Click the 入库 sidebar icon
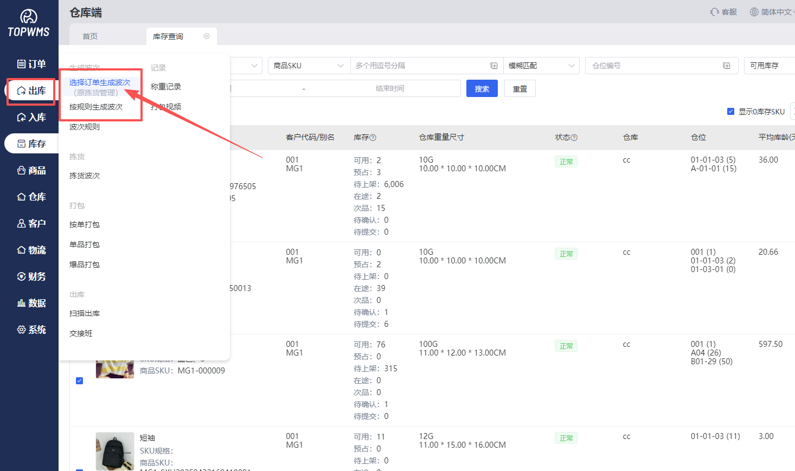The width and height of the screenshot is (795, 471). (22, 117)
